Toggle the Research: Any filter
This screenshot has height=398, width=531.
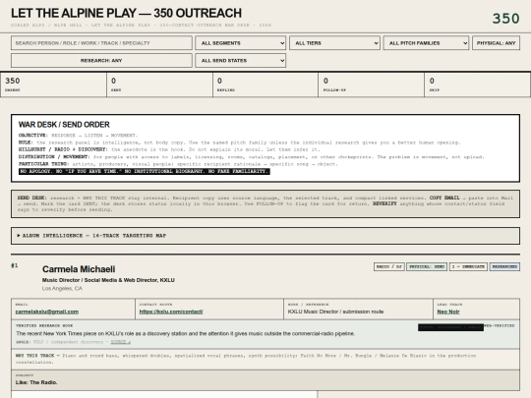[101, 61]
